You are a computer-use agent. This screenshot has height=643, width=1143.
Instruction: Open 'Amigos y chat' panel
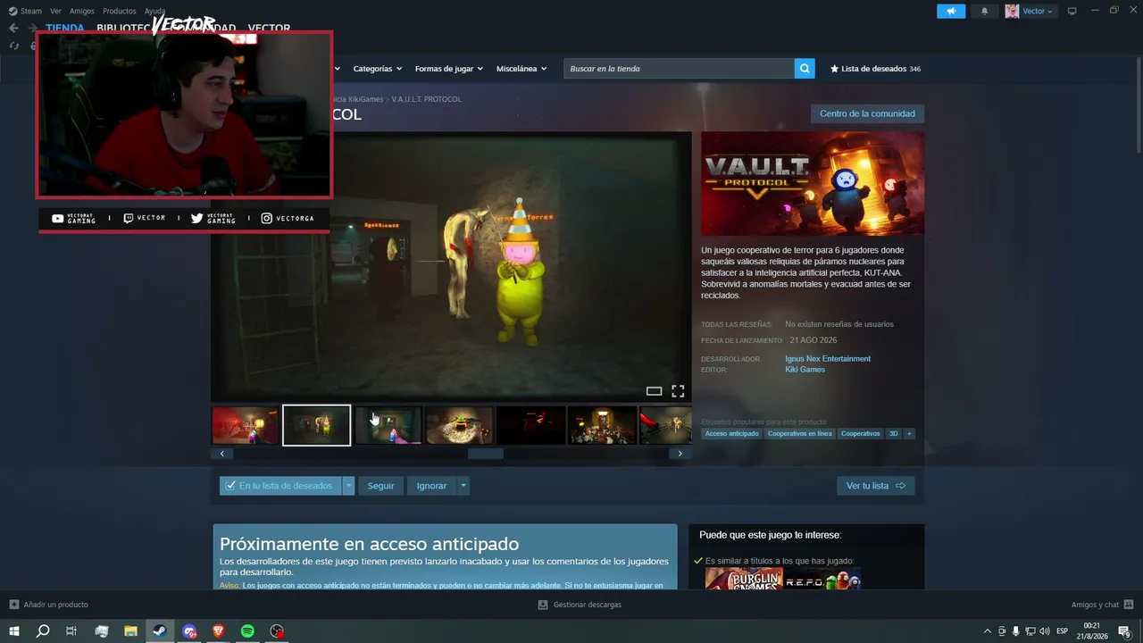click(x=1103, y=605)
